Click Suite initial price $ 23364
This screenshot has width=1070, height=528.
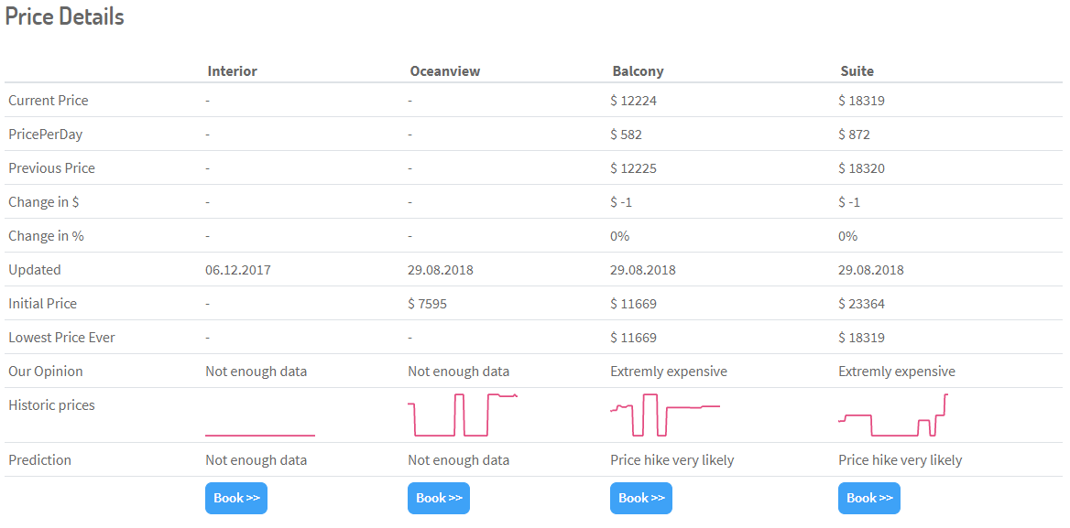[862, 304]
